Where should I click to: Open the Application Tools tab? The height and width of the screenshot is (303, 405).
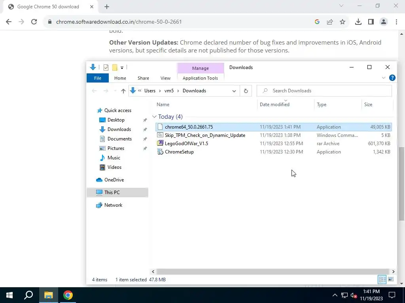pyautogui.click(x=200, y=78)
